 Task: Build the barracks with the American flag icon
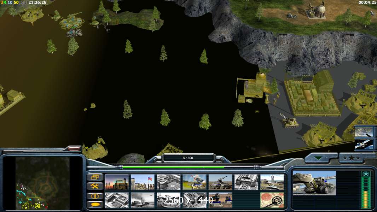pyautogui.click(x=143, y=182)
